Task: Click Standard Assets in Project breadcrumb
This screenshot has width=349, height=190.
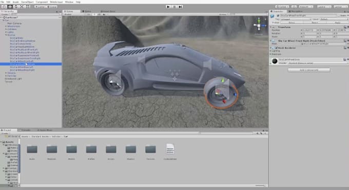Action: pos(40,136)
